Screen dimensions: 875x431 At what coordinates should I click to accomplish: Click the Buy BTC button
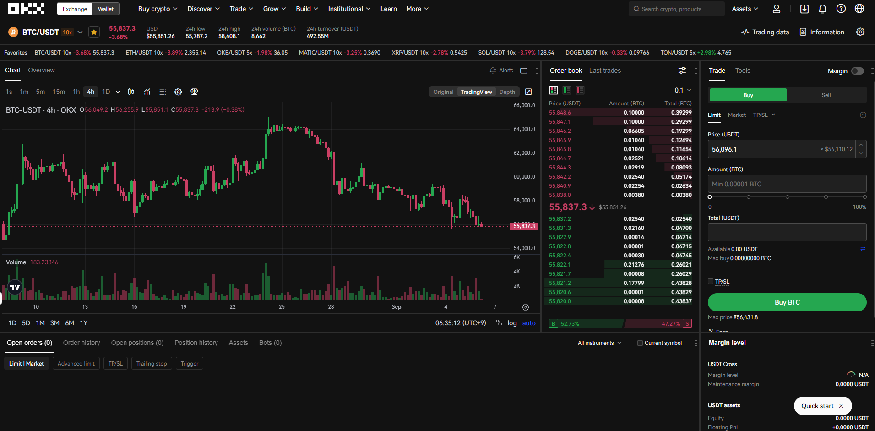787,302
